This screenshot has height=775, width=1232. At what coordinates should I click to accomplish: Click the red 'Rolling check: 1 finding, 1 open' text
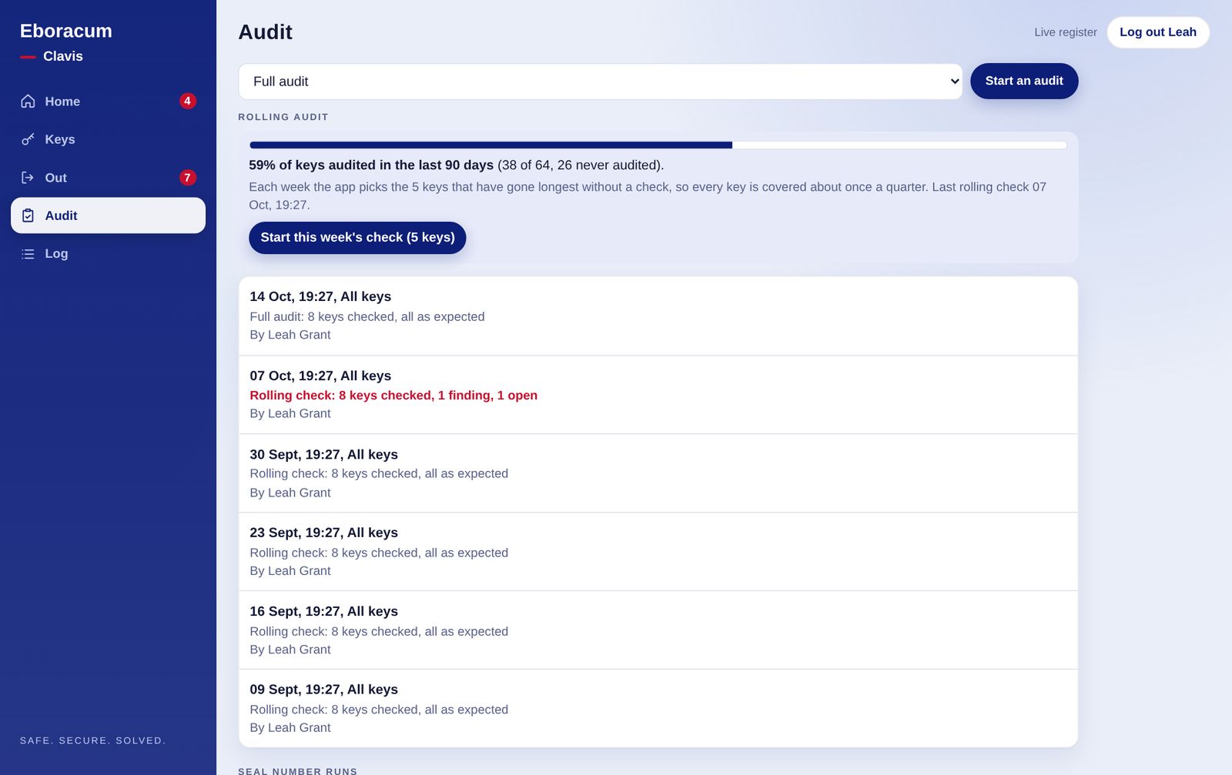pyautogui.click(x=393, y=396)
